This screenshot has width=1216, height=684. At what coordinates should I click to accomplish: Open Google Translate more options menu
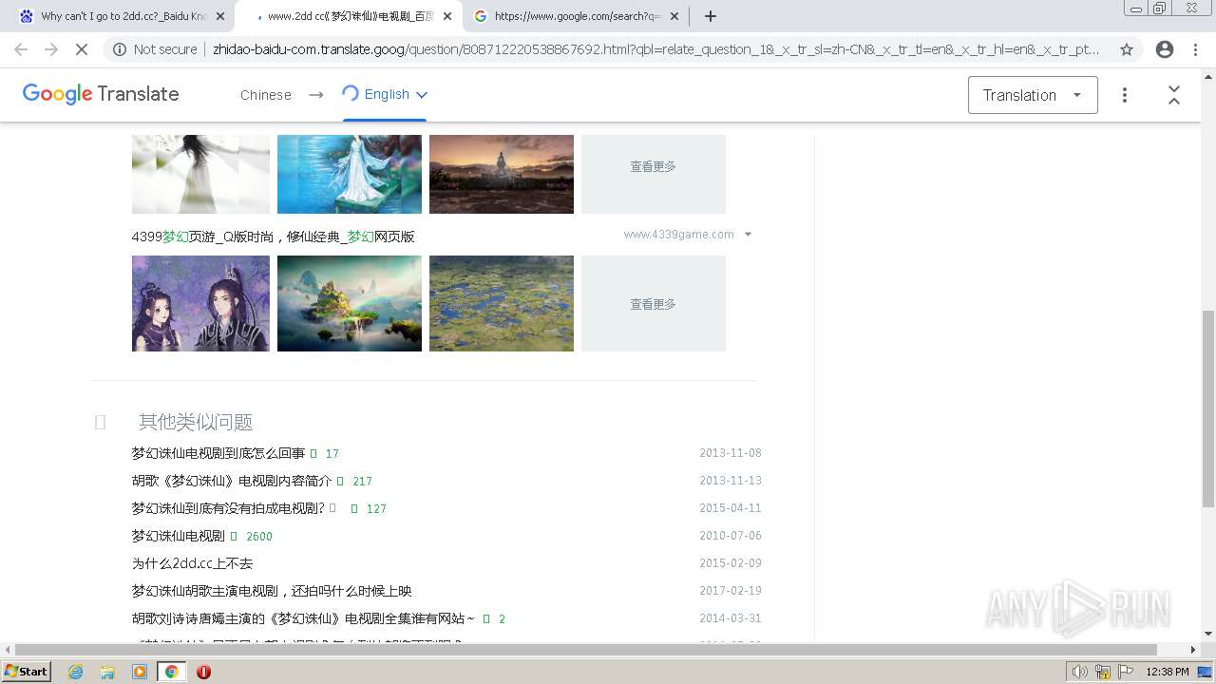1125,95
